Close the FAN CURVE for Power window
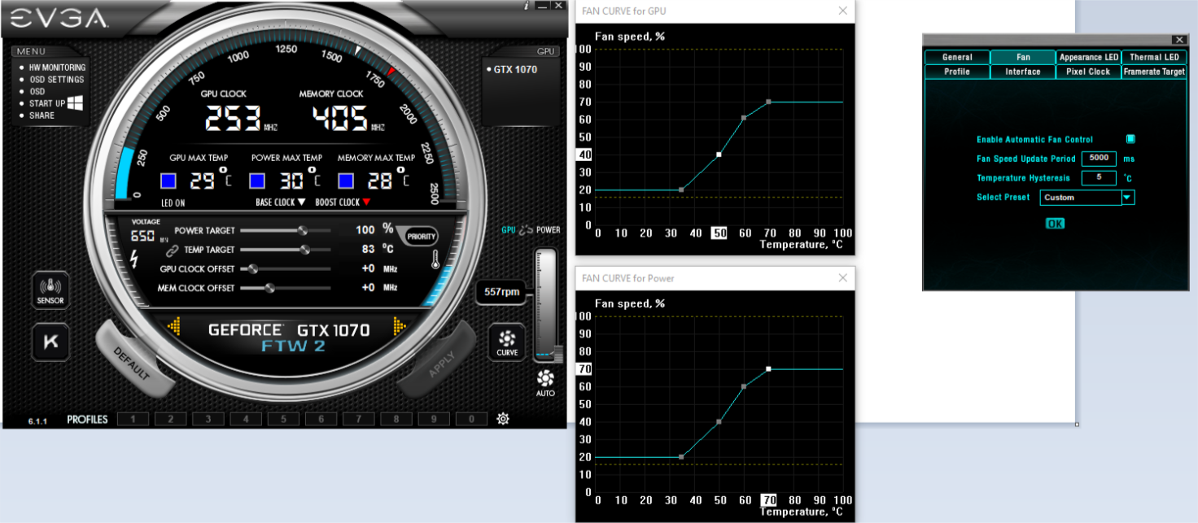The width and height of the screenshot is (1198, 523). click(x=843, y=277)
